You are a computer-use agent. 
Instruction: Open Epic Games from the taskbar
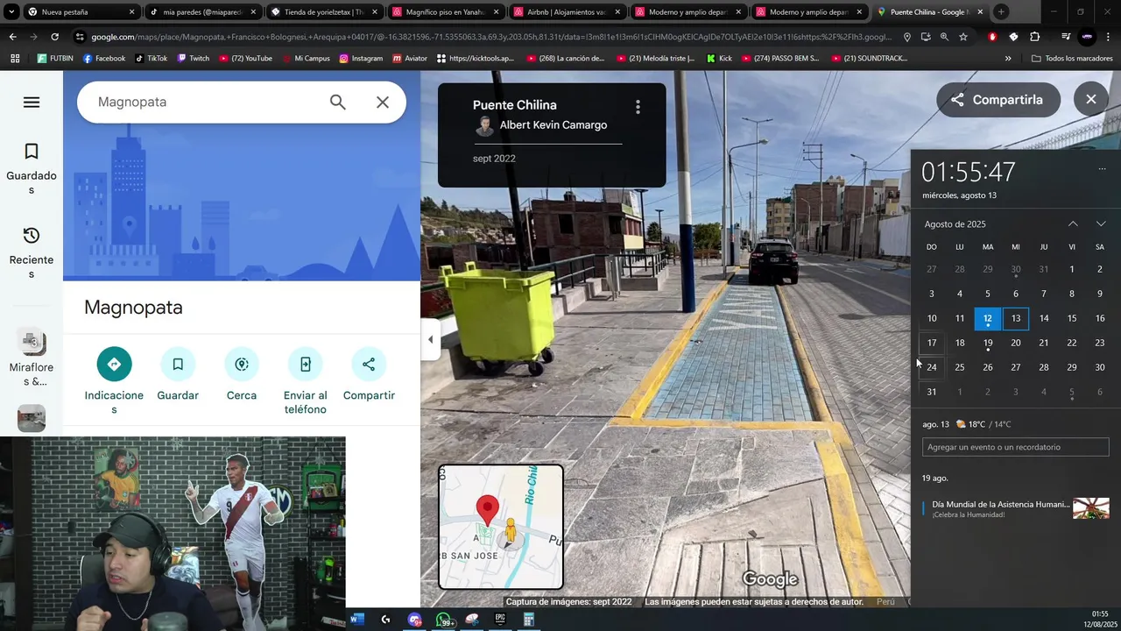(x=500, y=620)
